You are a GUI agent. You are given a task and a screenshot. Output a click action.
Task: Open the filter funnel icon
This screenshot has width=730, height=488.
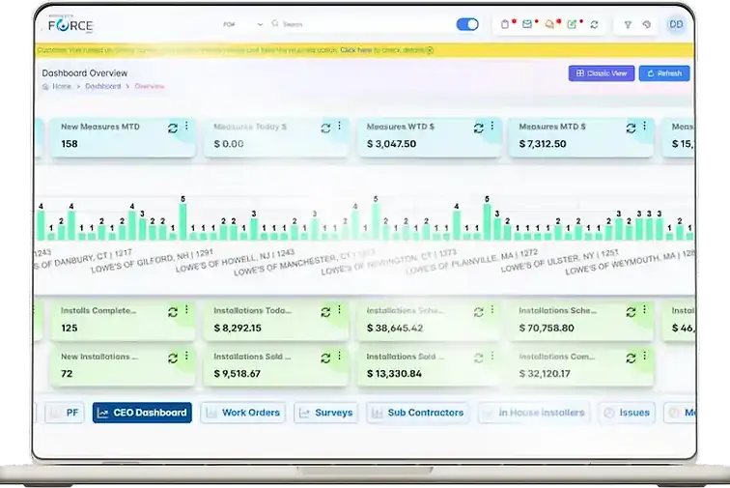pos(628,25)
